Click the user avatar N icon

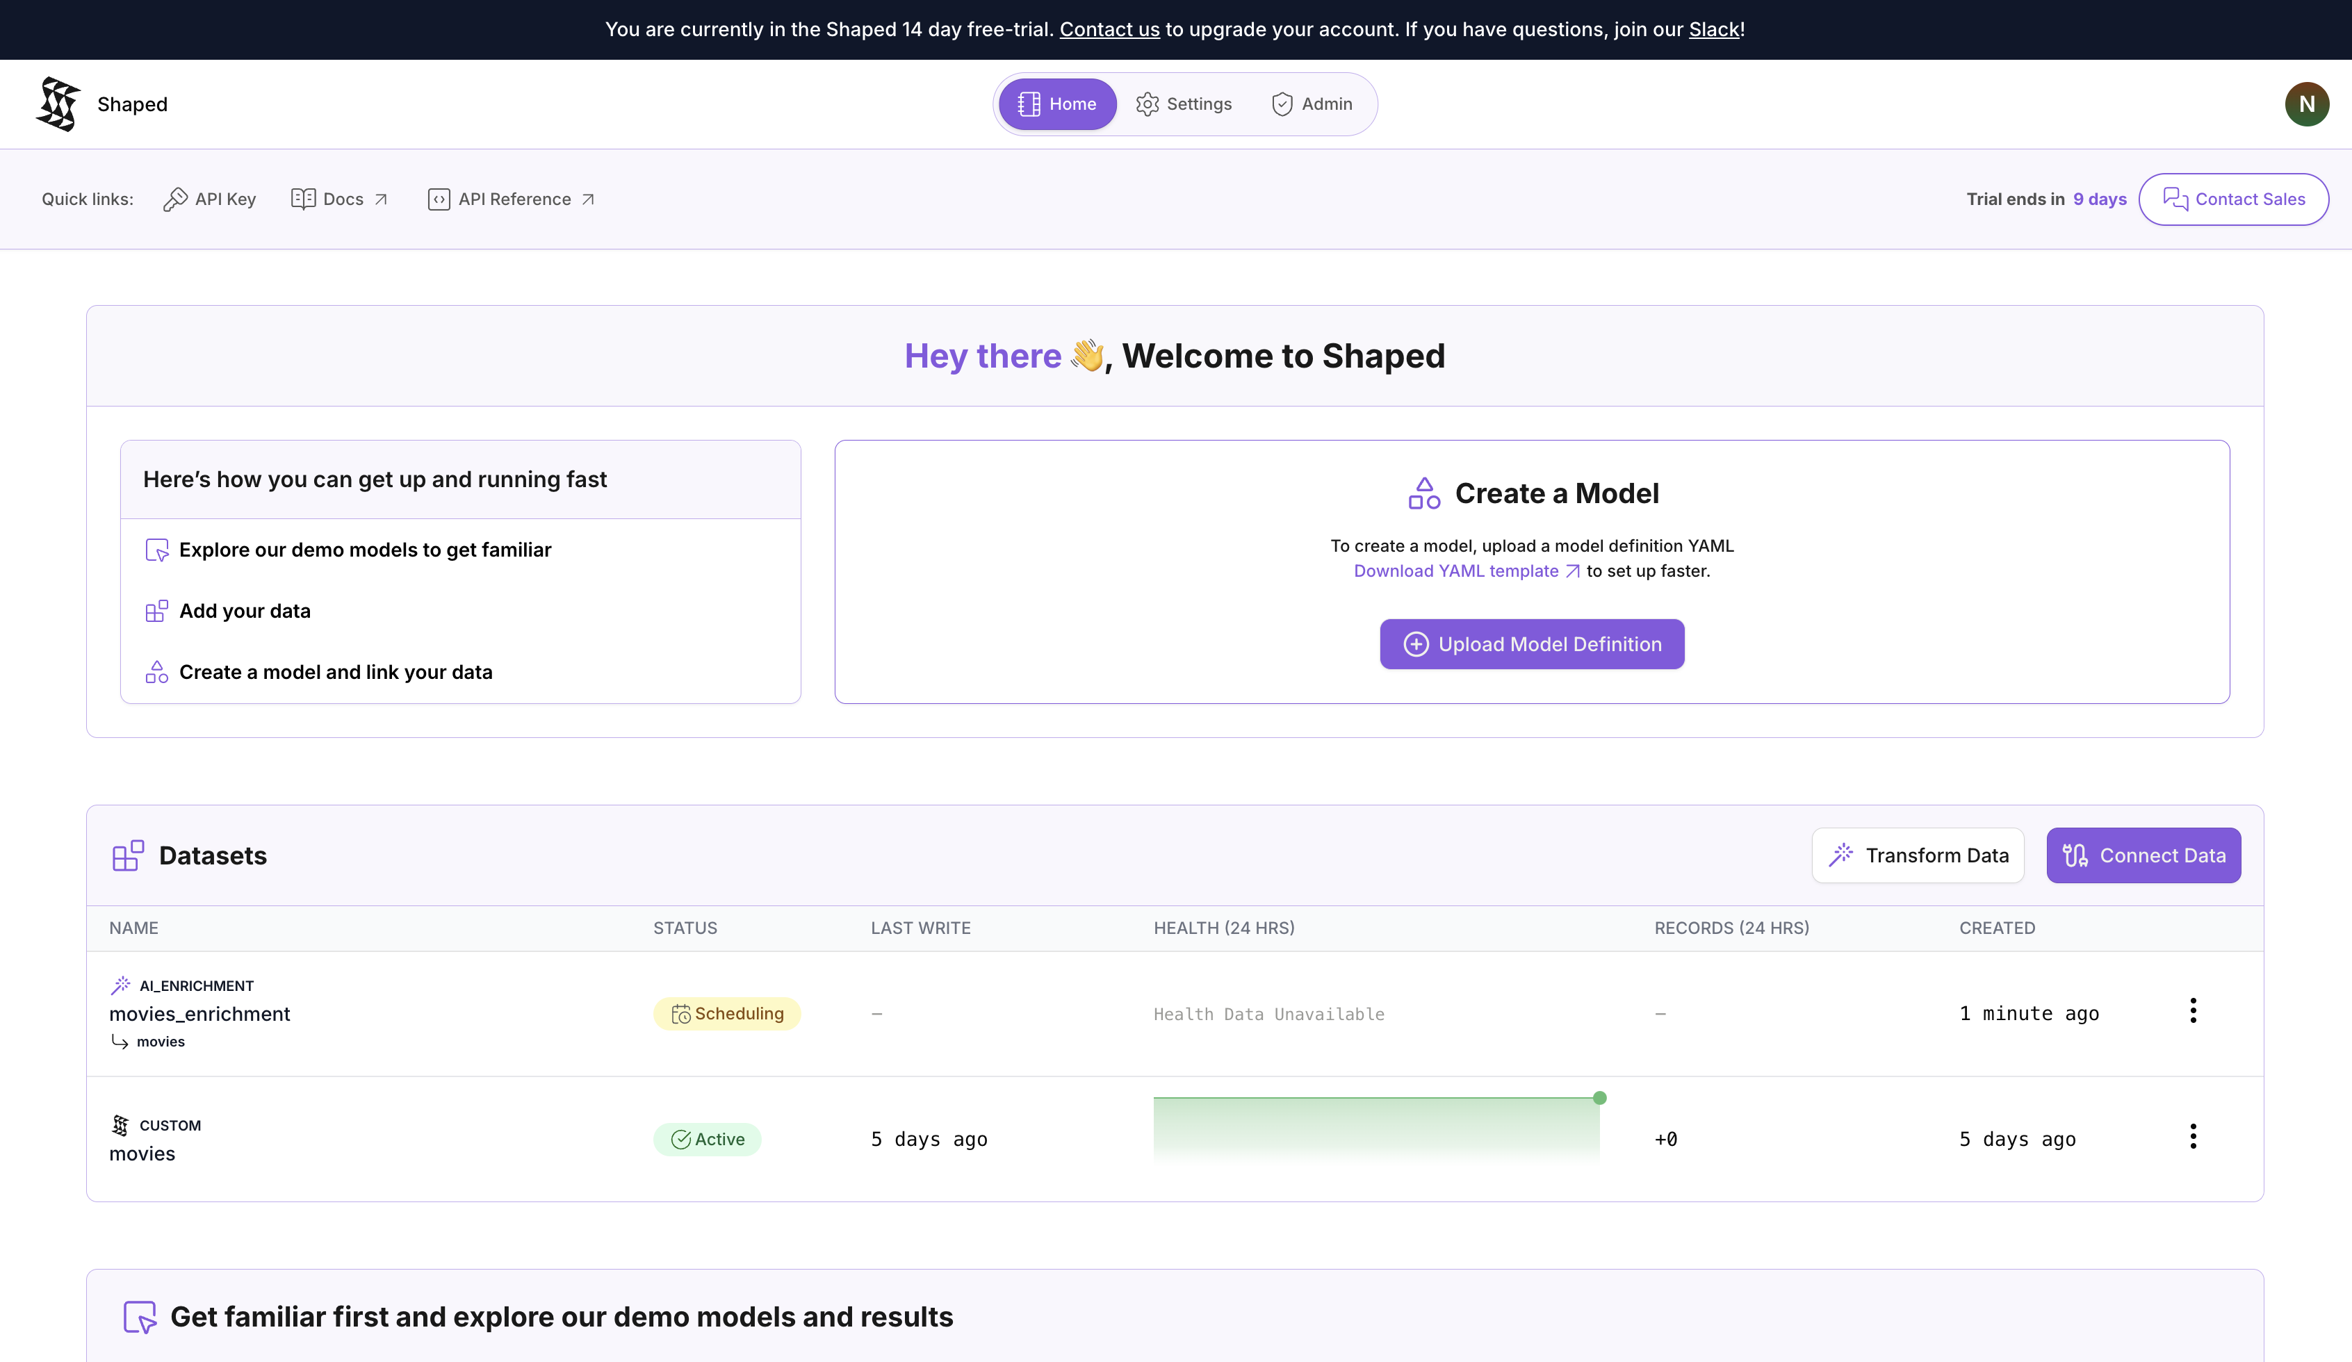2305,104
